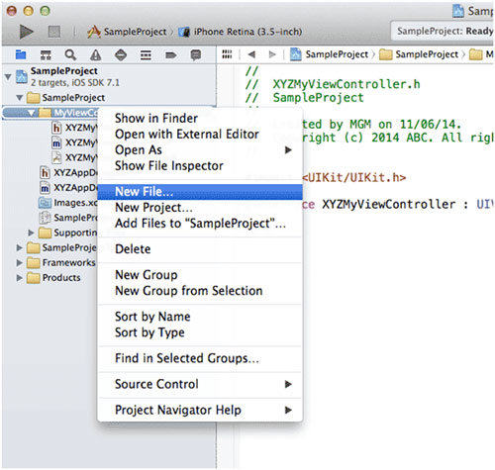495x470 pixels.
Task: Select the XYZMyViewController header file (h icon)
Action: coord(74,128)
